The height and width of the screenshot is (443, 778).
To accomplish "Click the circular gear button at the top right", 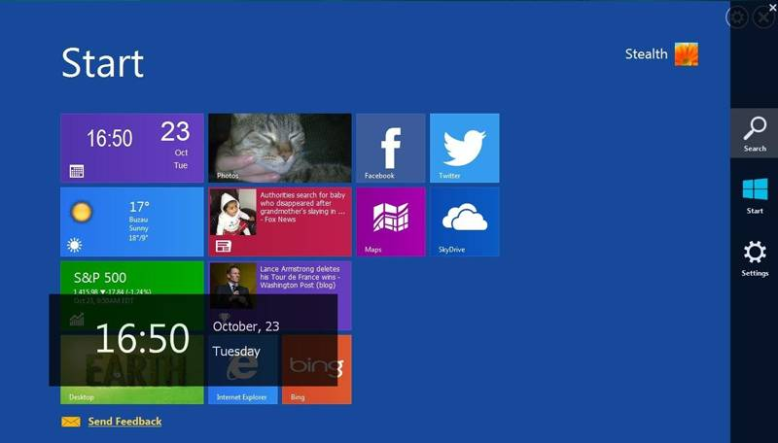I will (x=737, y=17).
